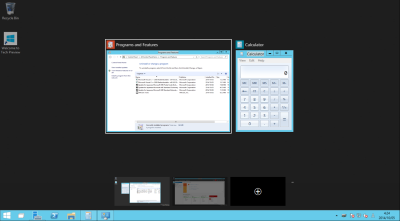Switch to the second desktop with Server Manager
Viewport: 400px width, 221px height.
pyautogui.click(x=199, y=192)
